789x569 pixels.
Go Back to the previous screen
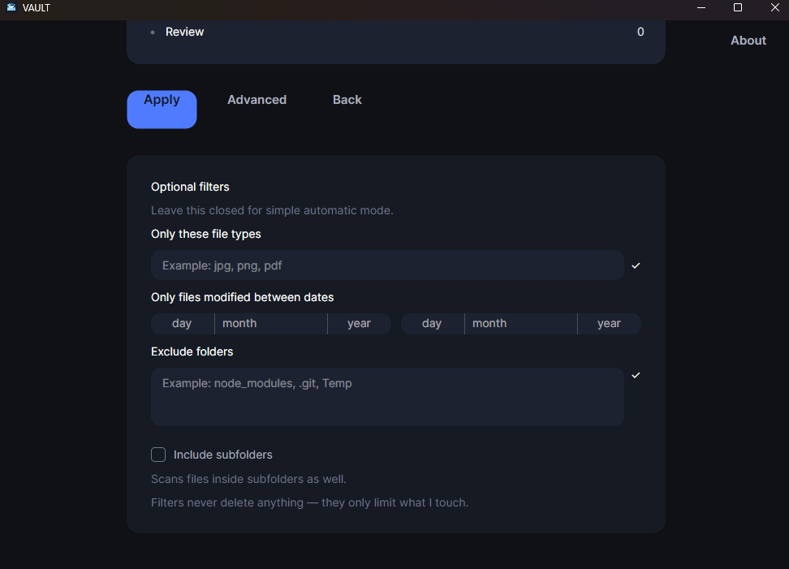(347, 100)
